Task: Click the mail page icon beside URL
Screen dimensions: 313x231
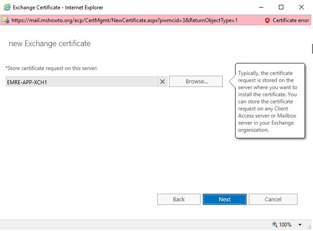Action: pyautogui.click(x=6, y=20)
